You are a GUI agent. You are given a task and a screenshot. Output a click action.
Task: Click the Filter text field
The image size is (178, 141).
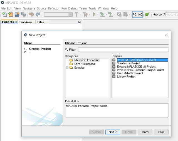(123, 50)
